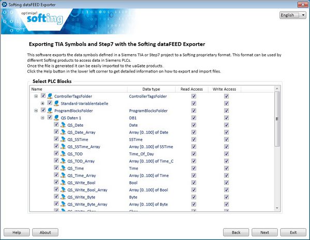Open the Help button
This screenshot has width=310, height=240.
coord(17,232)
